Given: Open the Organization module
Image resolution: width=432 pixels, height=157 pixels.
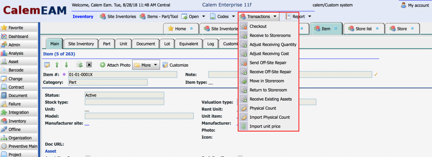Looking at the screenshot, I should [19, 138].
